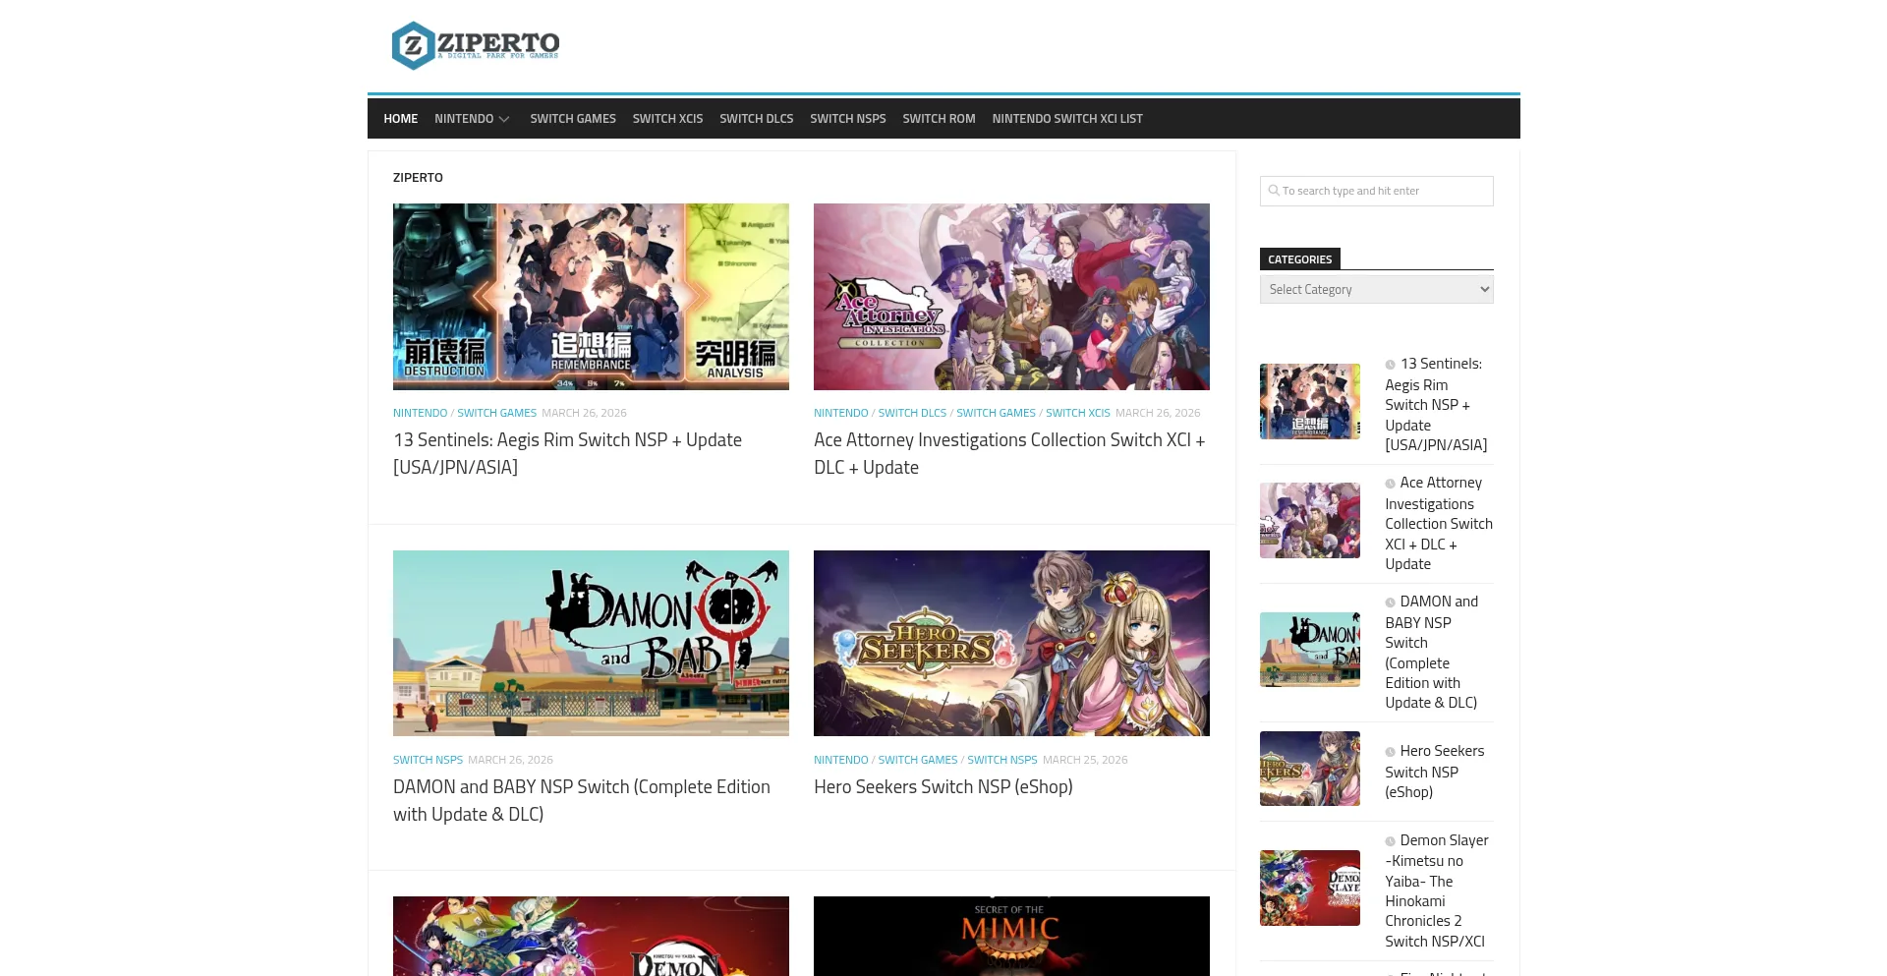This screenshot has width=1887, height=976.
Task: Go to the Home menu item
Action: click(x=401, y=119)
